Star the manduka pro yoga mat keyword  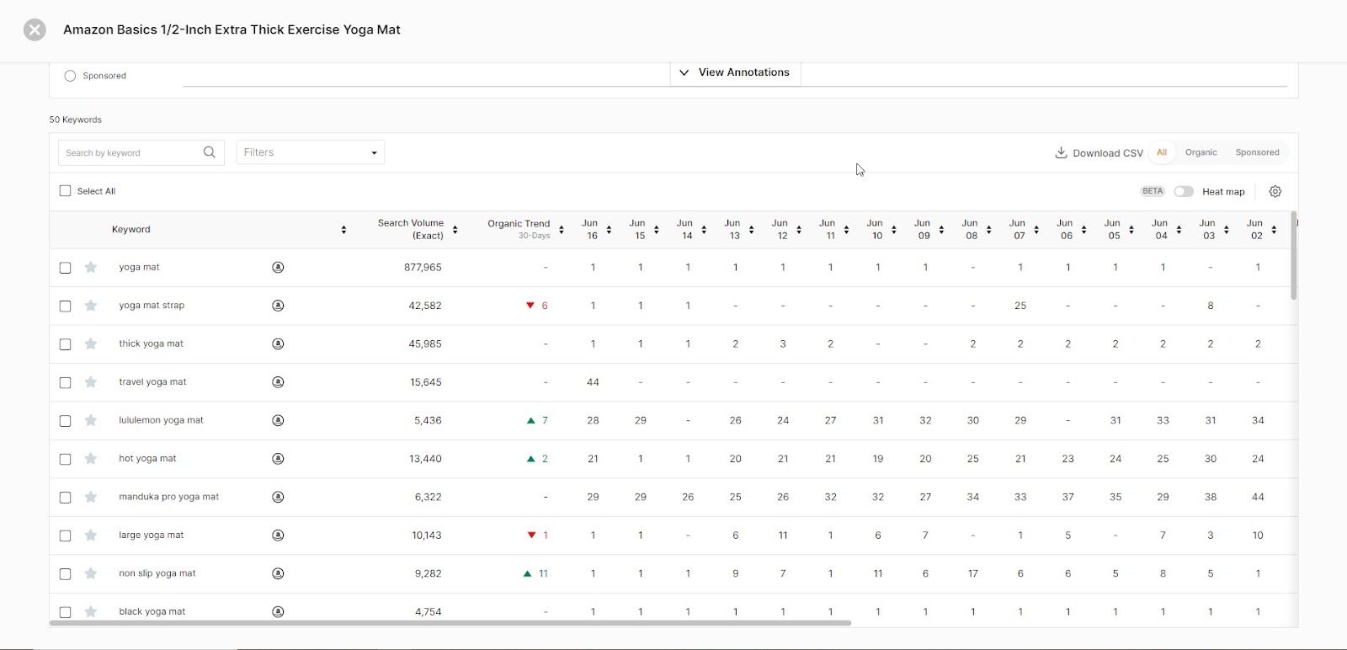click(x=91, y=497)
